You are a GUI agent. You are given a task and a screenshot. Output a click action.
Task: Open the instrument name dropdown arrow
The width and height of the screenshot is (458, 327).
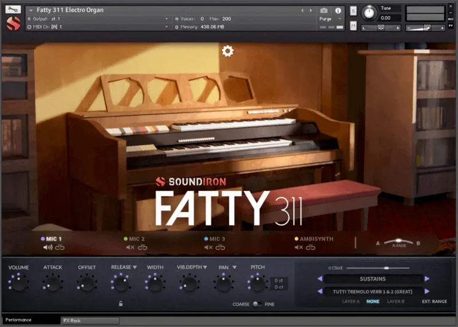coord(31,10)
